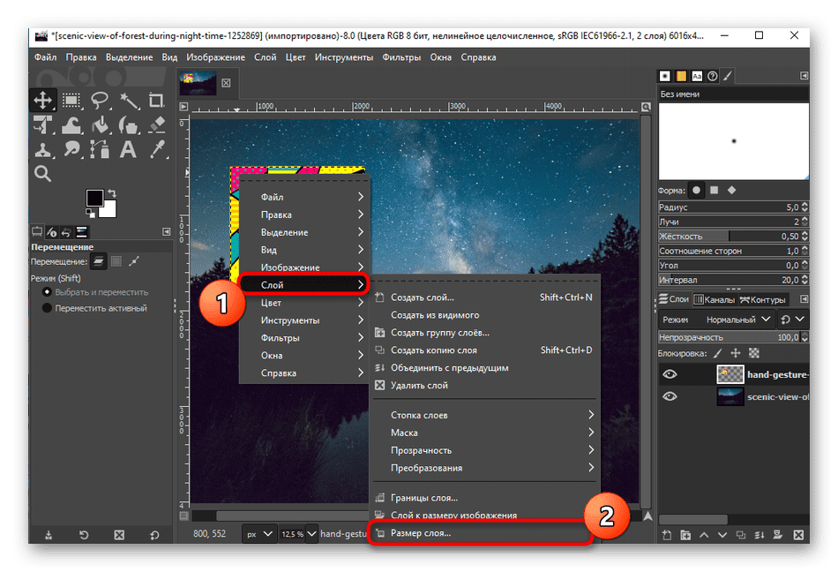Choose 'Границы слоя...' entry
The width and height of the screenshot is (838, 572).
click(485, 498)
